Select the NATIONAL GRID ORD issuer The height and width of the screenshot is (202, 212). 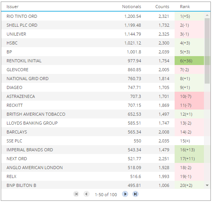click(x=27, y=79)
